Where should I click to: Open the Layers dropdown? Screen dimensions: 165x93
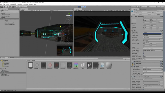point(152,7)
